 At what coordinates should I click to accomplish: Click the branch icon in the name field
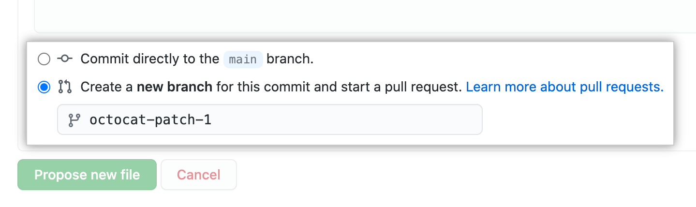click(x=74, y=120)
